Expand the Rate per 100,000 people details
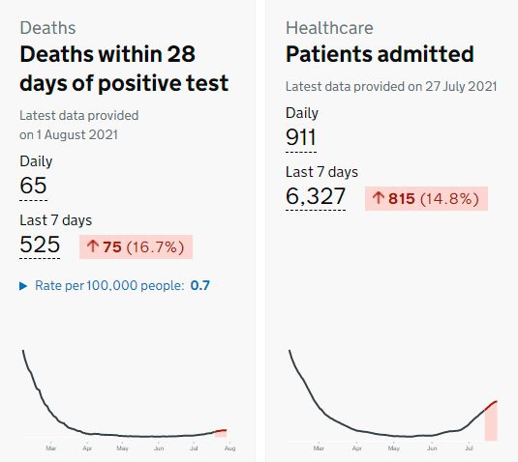The height and width of the screenshot is (462, 518). pyautogui.click(x=114, y=285)
